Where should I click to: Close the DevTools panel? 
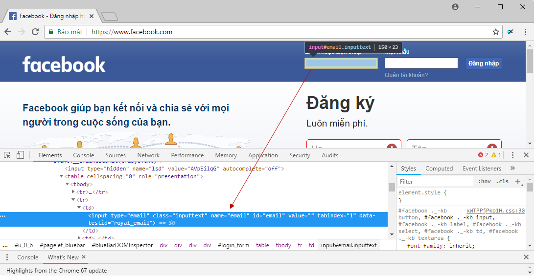[x=526, y=155]
